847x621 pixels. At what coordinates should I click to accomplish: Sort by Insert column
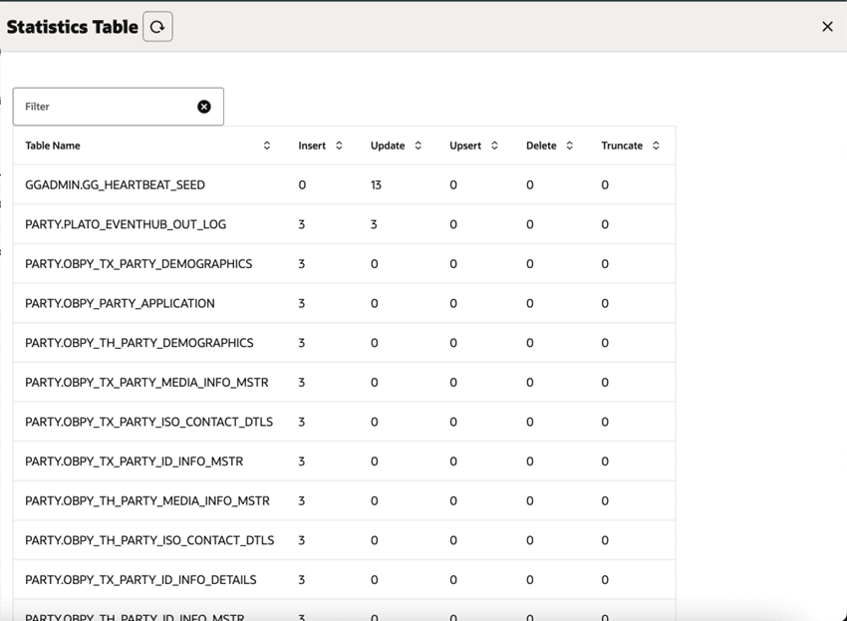point(339,146)
